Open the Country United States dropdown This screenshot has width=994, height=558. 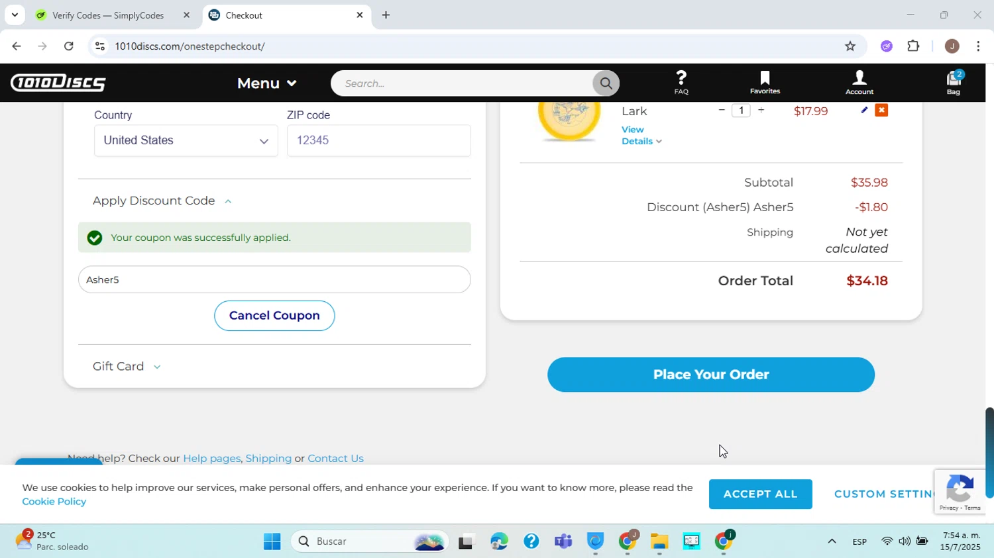click(186, 140)
